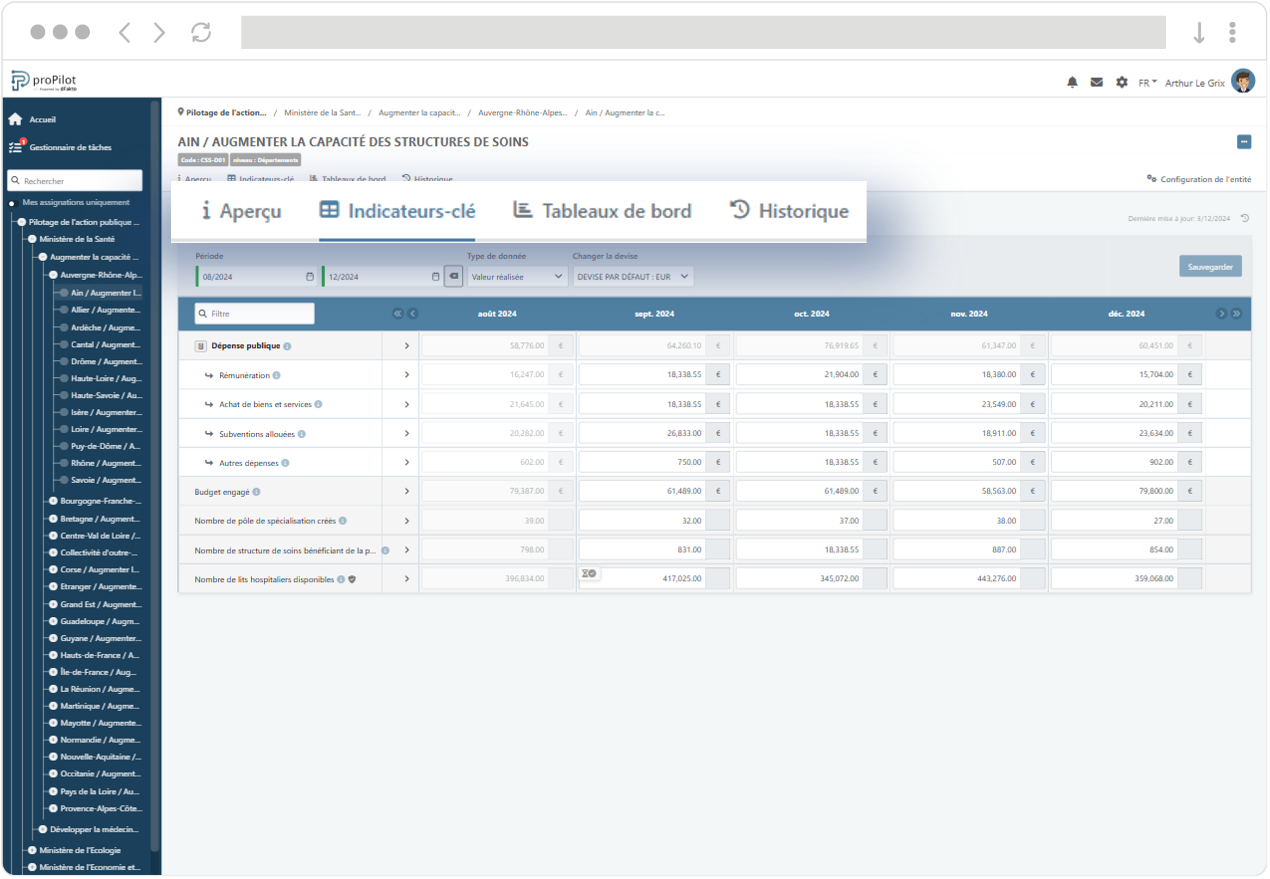Collapse the Dépense publique row group
The image size is (1270, 879).
tap(200, 346)
